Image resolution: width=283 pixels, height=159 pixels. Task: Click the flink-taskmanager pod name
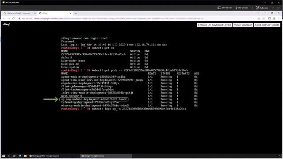pos(88,90)
